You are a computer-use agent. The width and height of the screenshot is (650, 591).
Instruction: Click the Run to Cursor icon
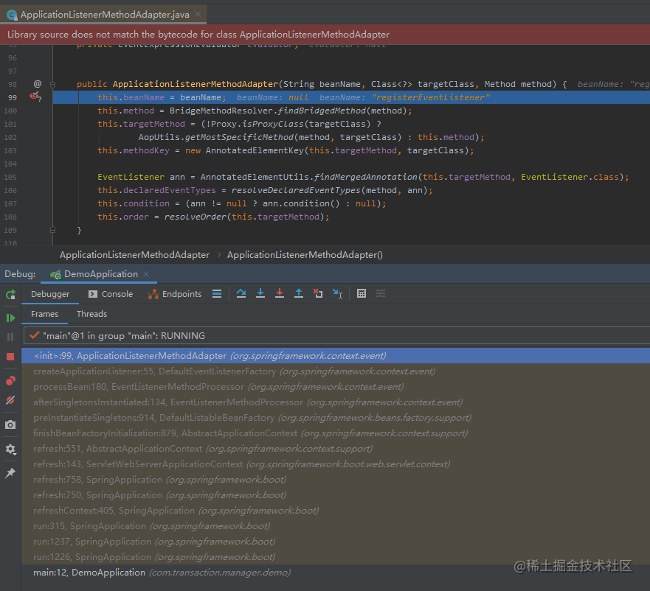[x=337, y=293]
